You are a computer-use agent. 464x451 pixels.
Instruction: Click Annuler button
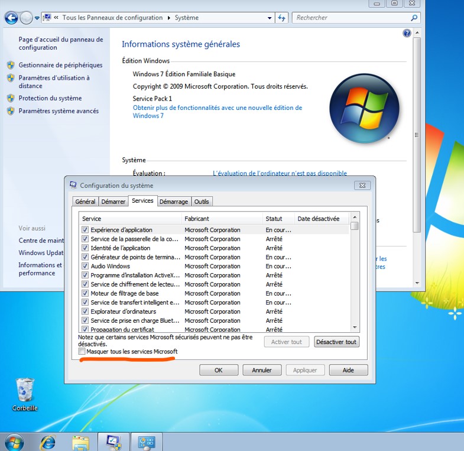pyautogui.click(x=262, y=370)
